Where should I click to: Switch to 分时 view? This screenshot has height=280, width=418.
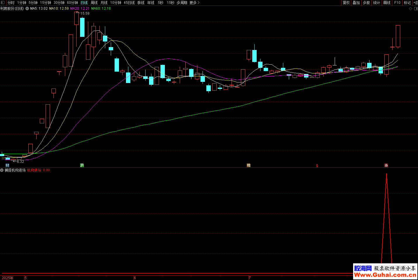pos(11,3)
